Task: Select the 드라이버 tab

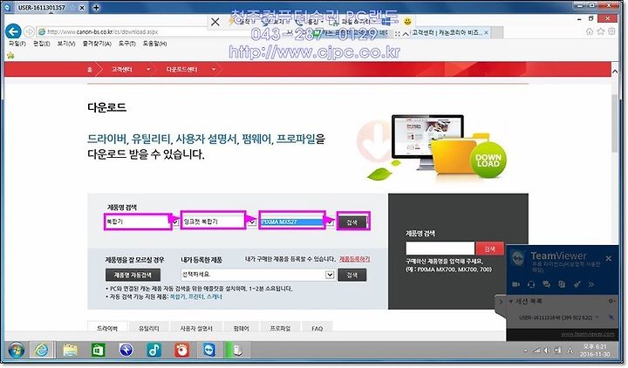Action: click(107, 328)
